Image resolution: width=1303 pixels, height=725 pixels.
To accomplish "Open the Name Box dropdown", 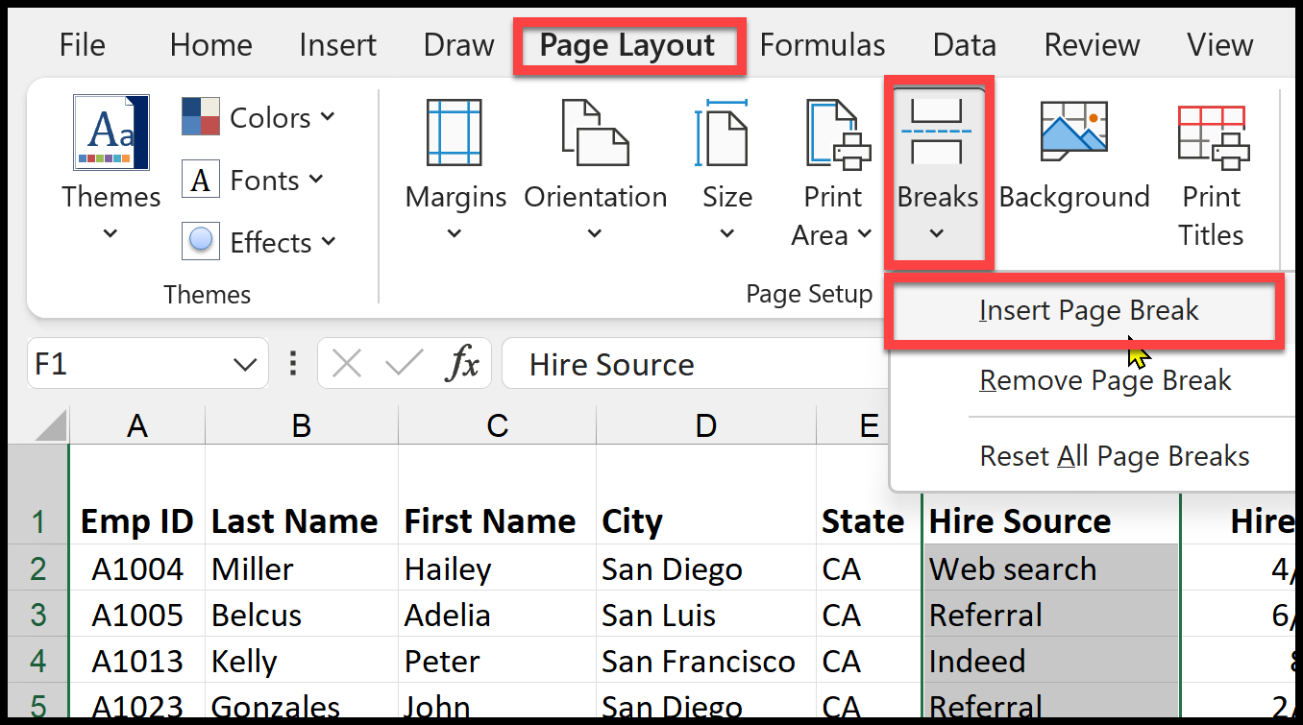I will click(x=244, y=363).
